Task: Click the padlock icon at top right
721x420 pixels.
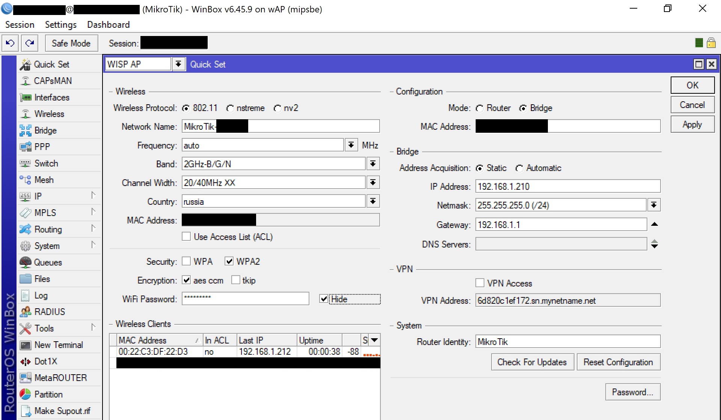Action: [711, 43]
